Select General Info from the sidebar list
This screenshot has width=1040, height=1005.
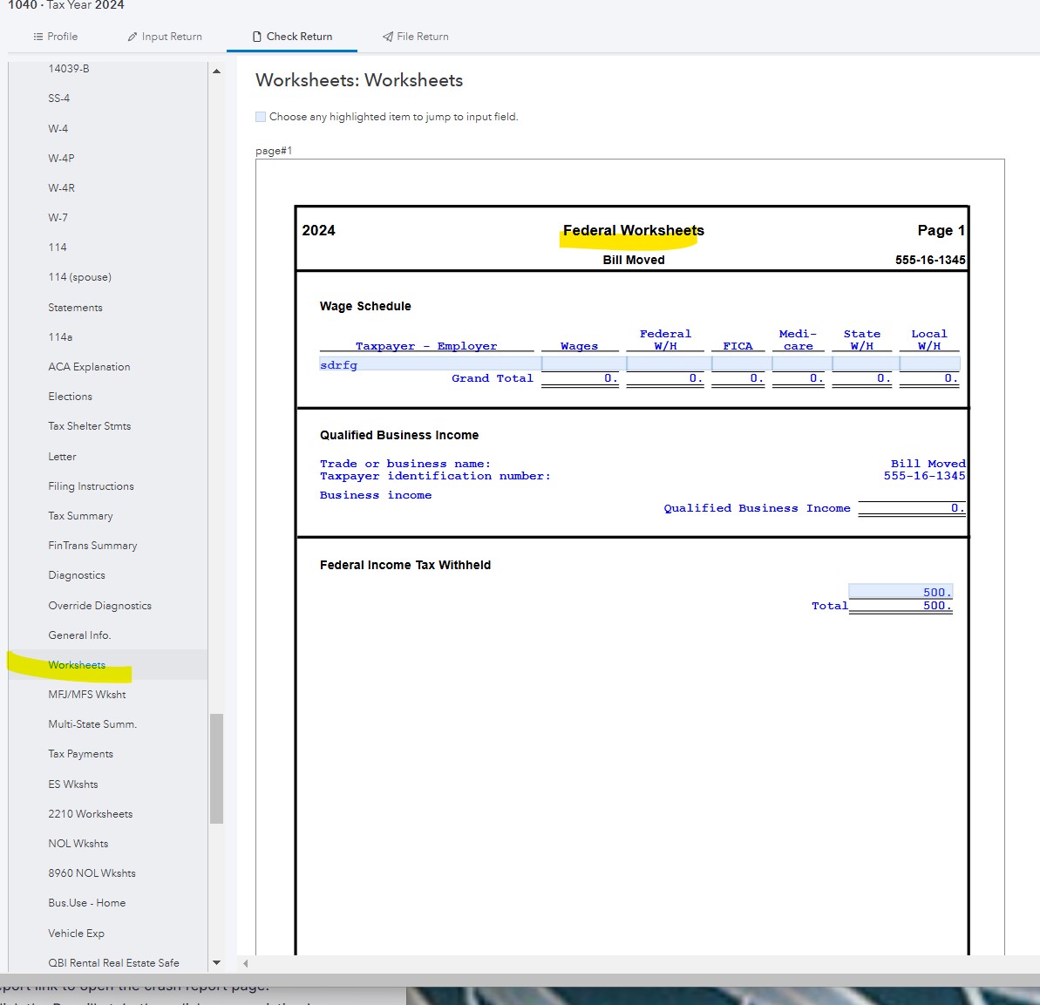[x=81, y=635]
